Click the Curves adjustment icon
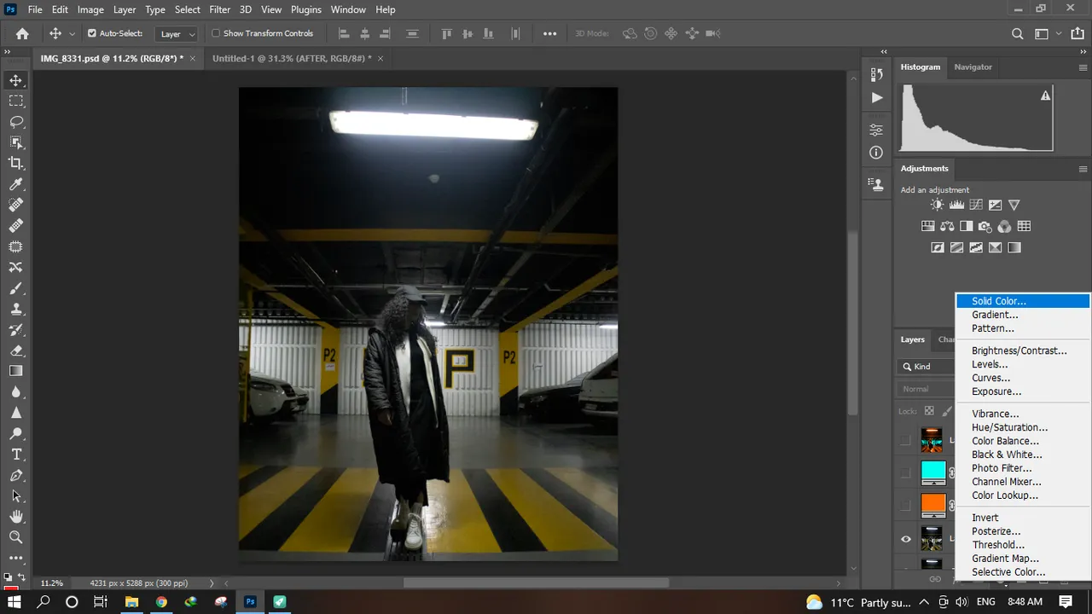Screen dimensions: 1092x614 (976, 205)
